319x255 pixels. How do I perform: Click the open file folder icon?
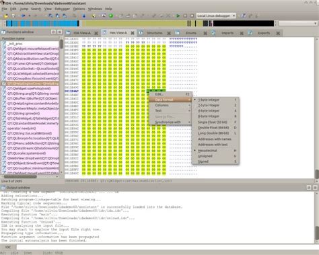tap(6, 16)
